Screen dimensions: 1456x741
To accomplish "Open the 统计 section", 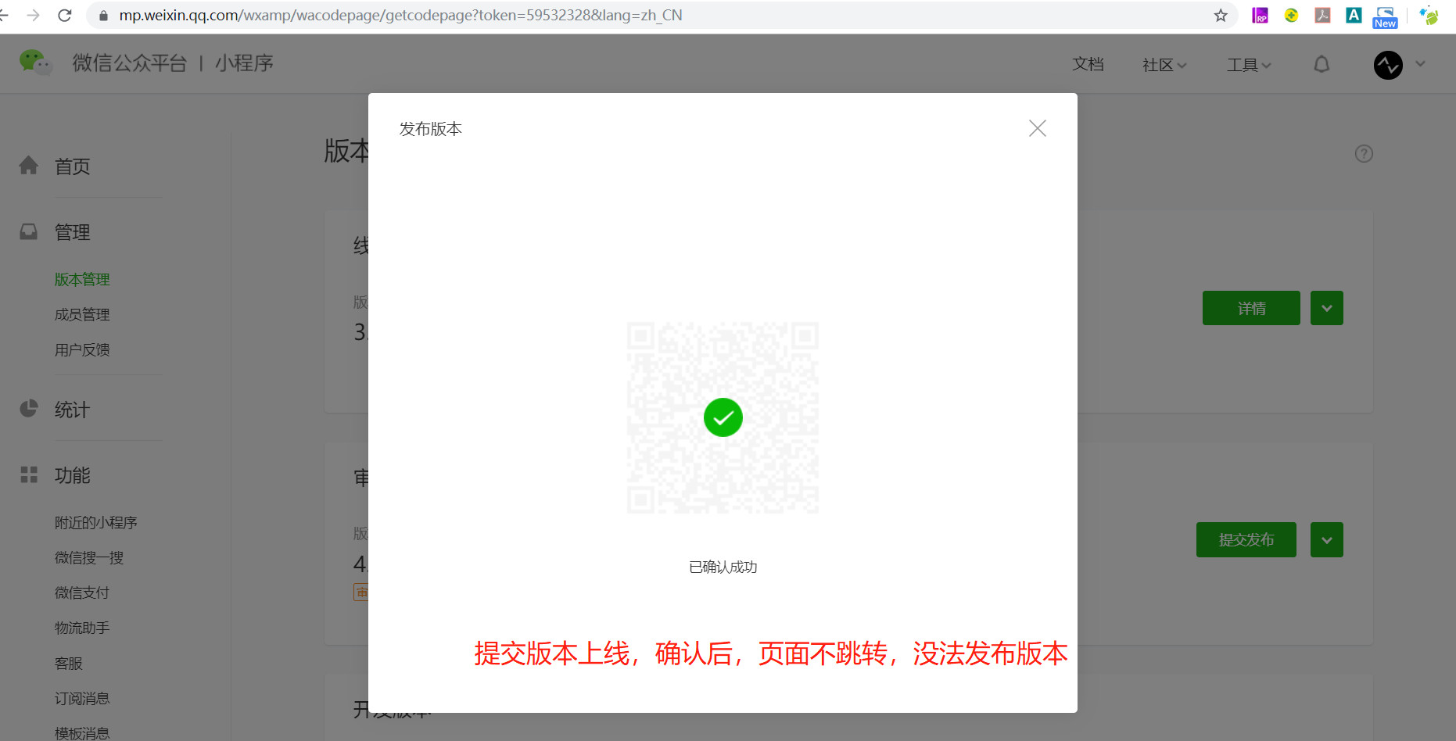I will tap(72, 410).
